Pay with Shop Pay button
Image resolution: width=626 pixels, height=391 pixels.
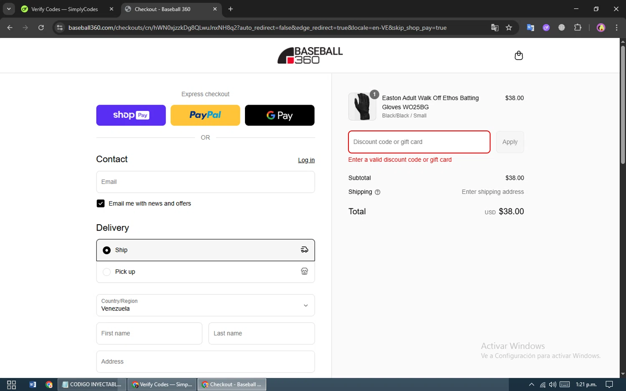[x=131, y=115]
